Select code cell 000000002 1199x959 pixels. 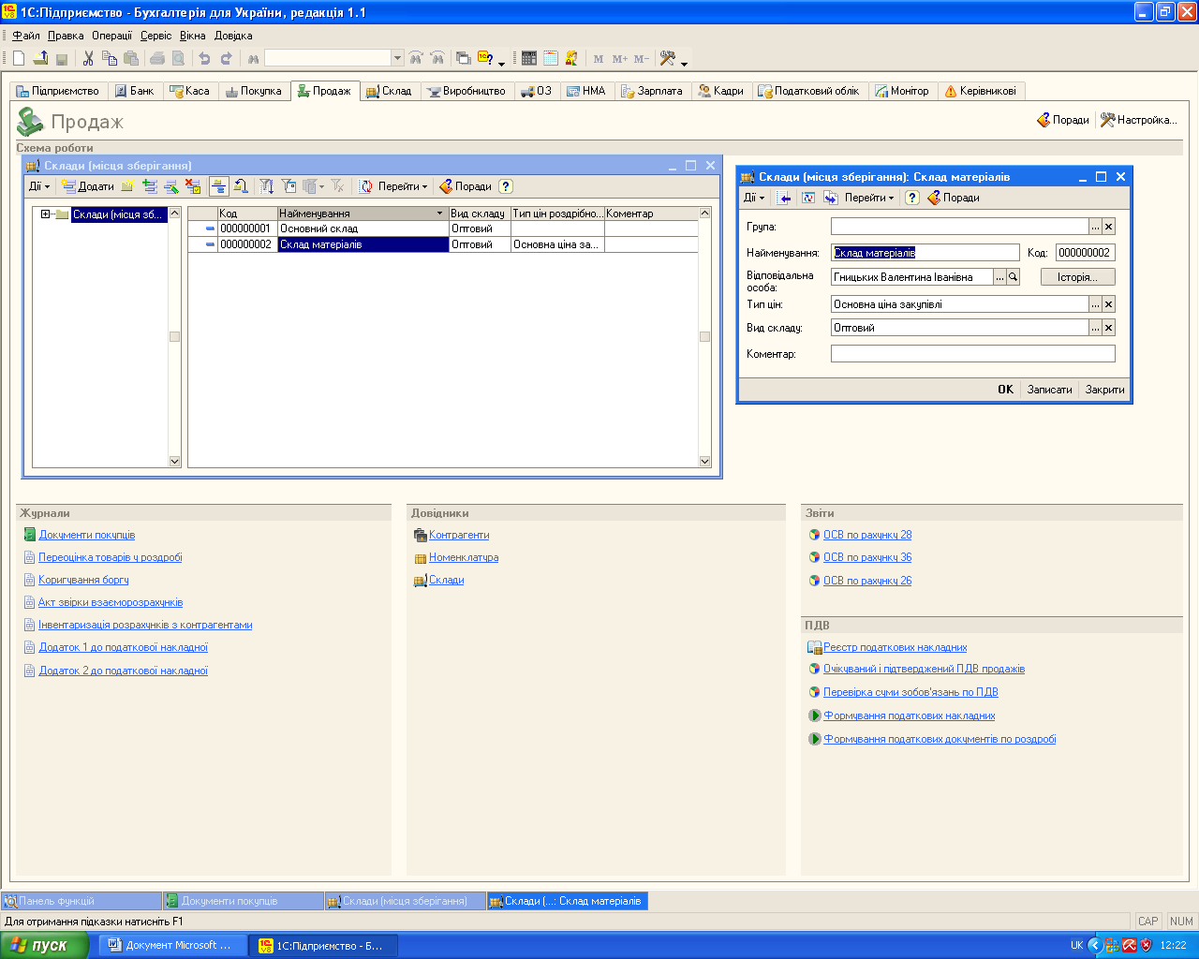click(x=247, y=244)
